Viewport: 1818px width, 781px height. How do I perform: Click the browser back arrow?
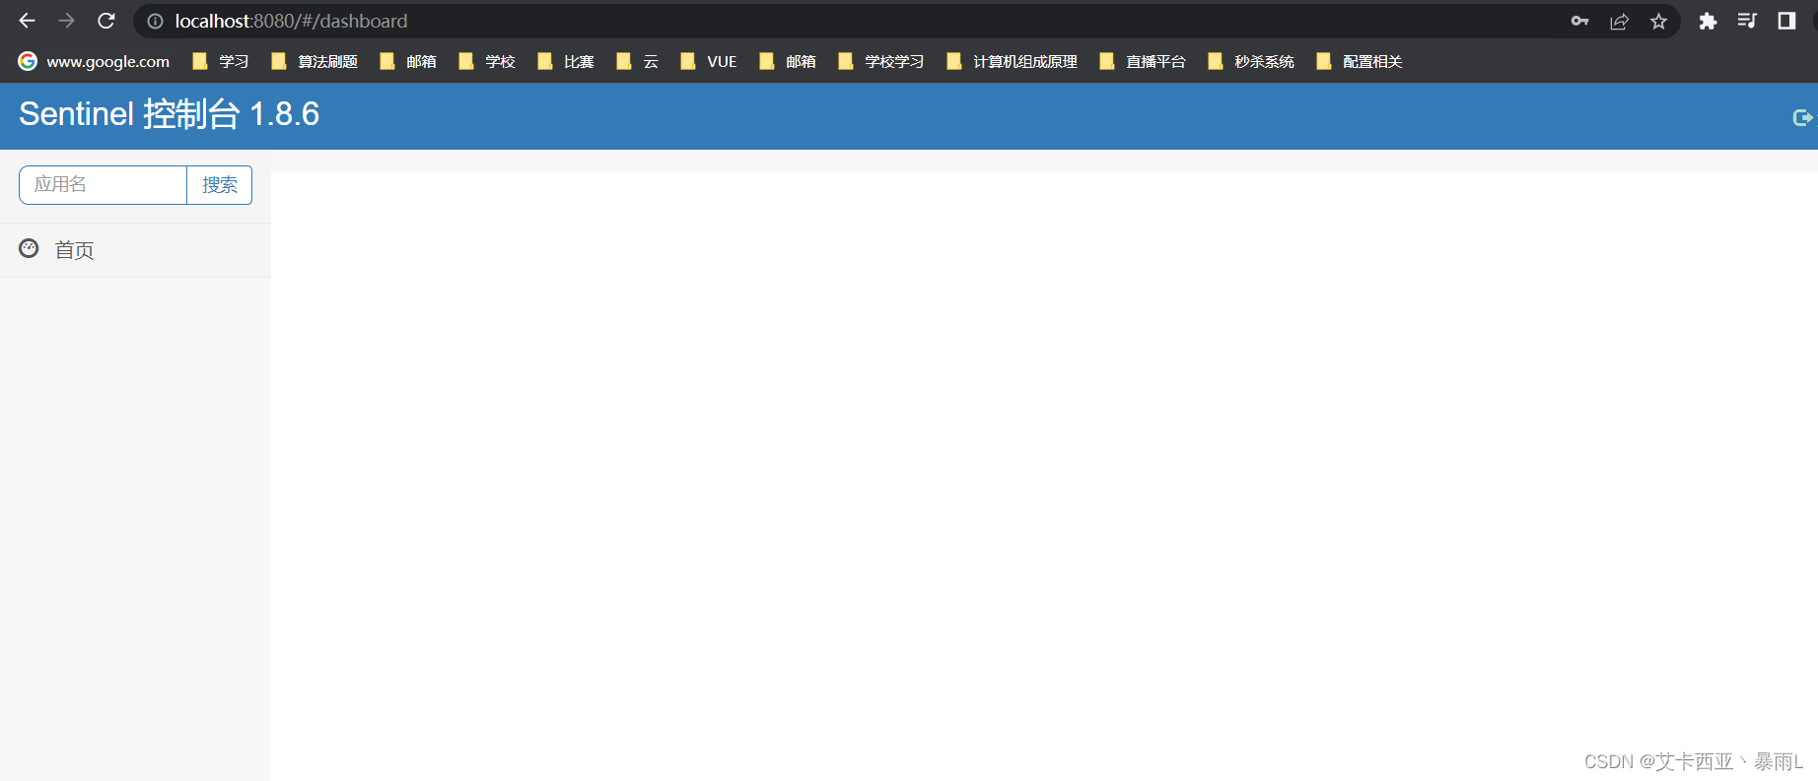[x=27, y=21]
